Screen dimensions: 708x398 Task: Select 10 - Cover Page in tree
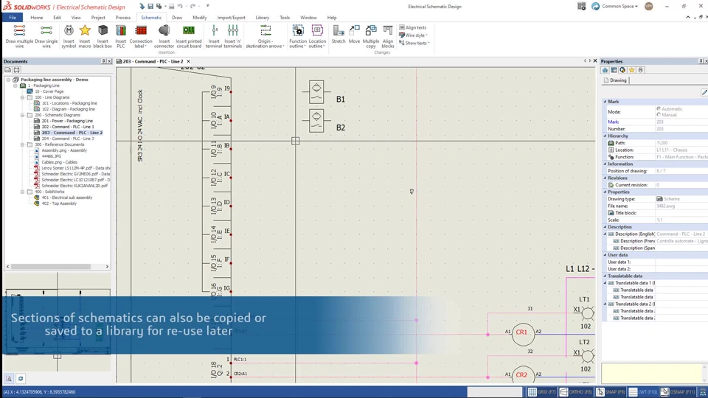[x=49, y=91]
